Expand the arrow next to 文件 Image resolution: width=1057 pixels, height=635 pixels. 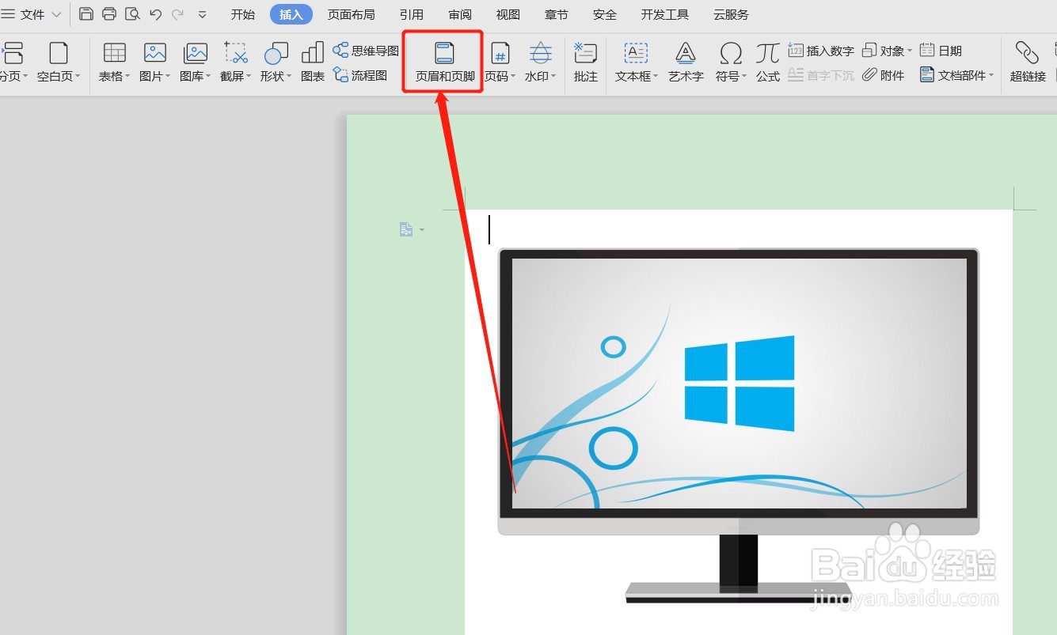pos(56,15)
